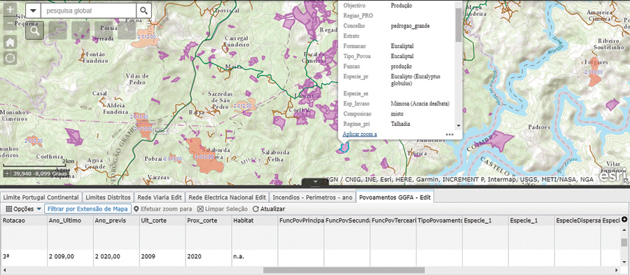Click table horizontal scrollbar right arrow
Screen dimensions: 630x275
tap(617, 270)
